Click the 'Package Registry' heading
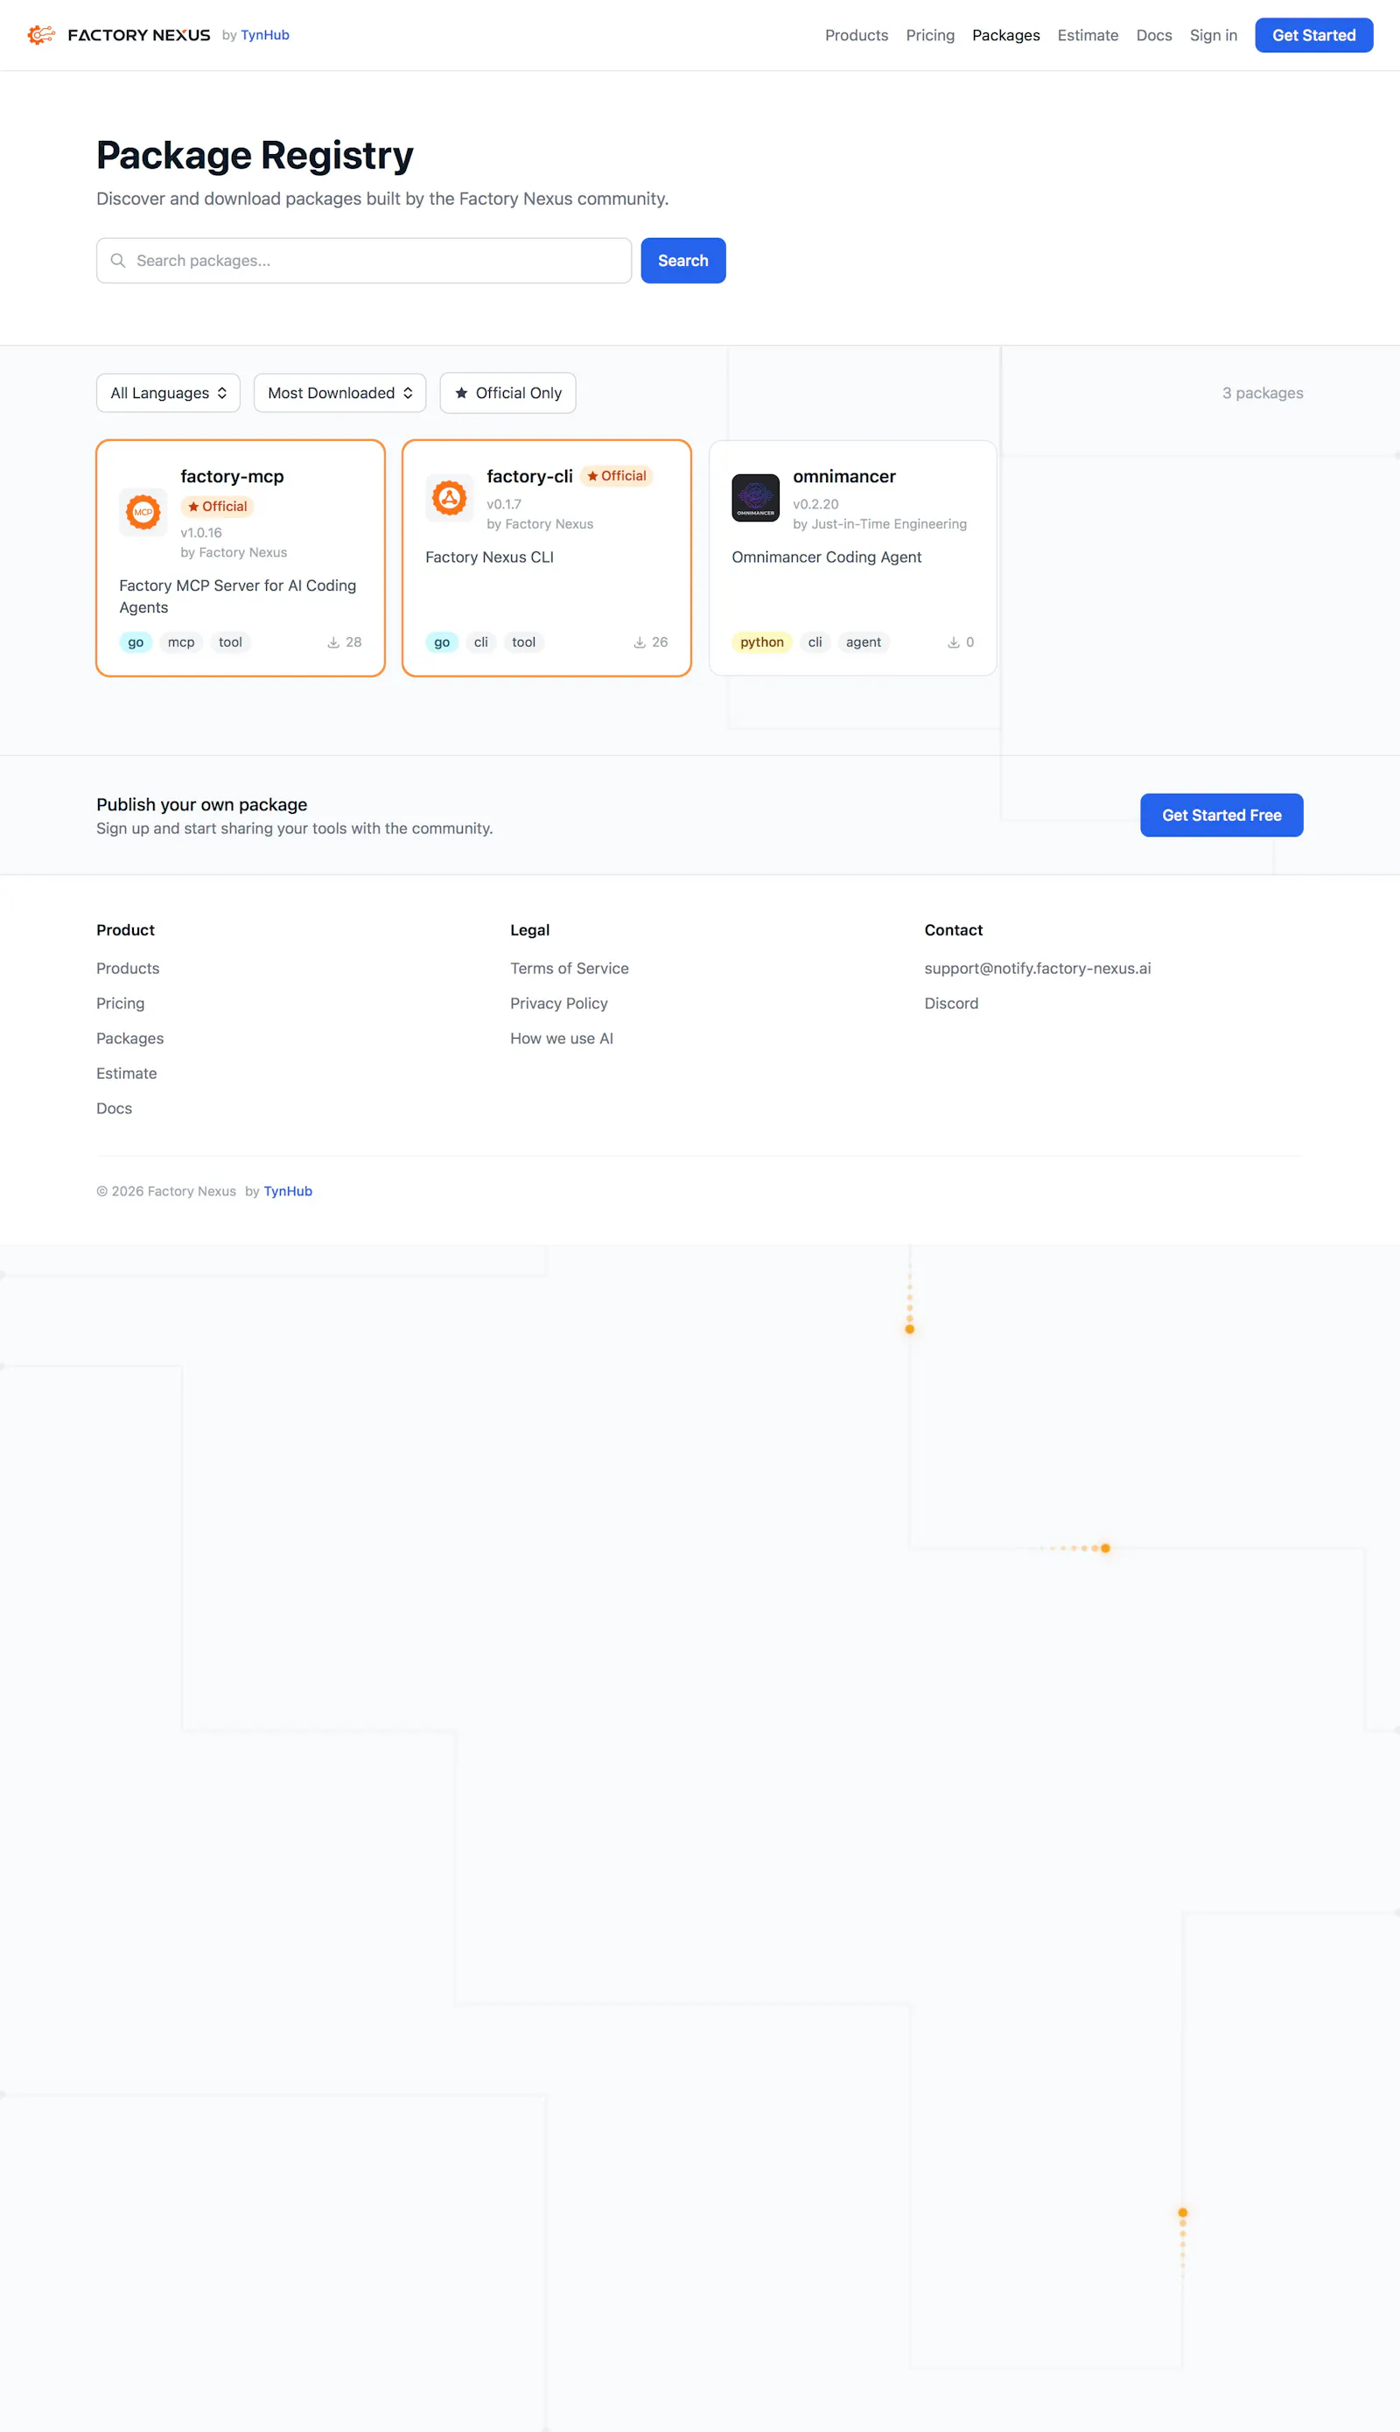Viewport: 1400px width, 2432px height. pos(255,155)
